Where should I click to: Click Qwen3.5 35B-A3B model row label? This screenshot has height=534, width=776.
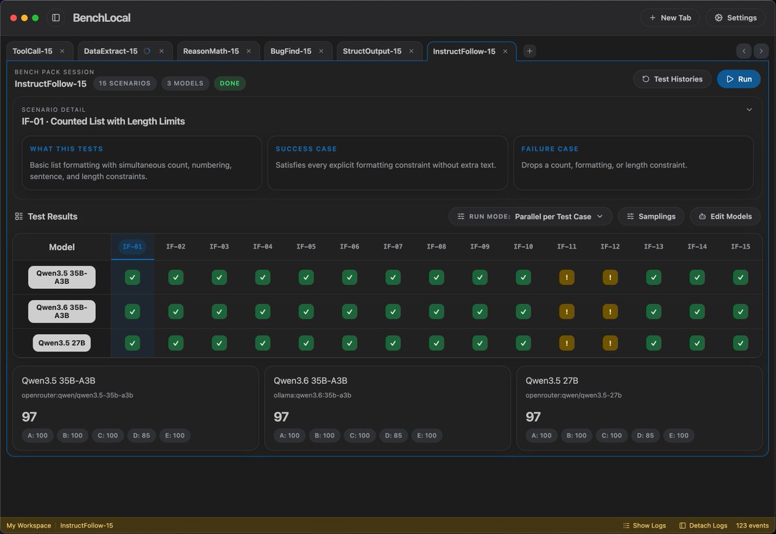(62, 277)
